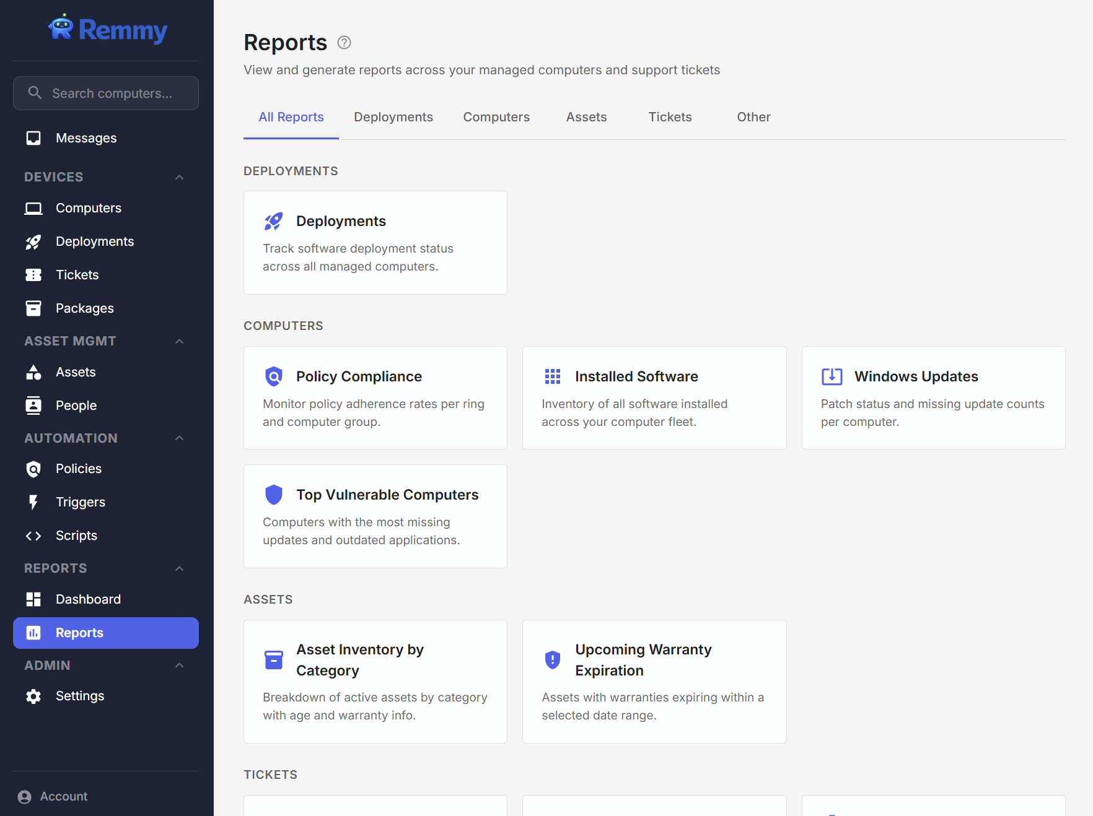Open the Dashboard grid icon
Image resolution: width=1093 pixels, height=816 pixels.
point(33,599)
